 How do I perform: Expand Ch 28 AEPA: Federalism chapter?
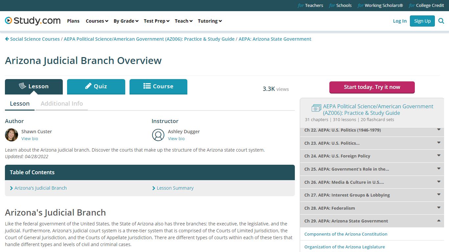pyautogui.click(x=372, y=208)
